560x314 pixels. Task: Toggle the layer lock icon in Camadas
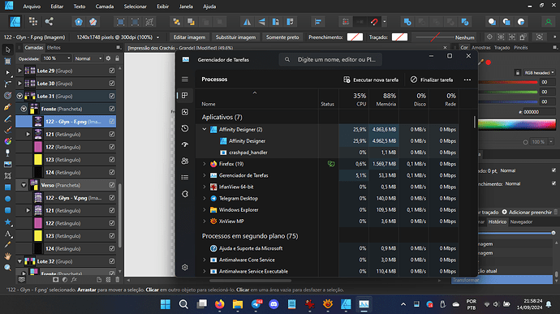[117, 58]
